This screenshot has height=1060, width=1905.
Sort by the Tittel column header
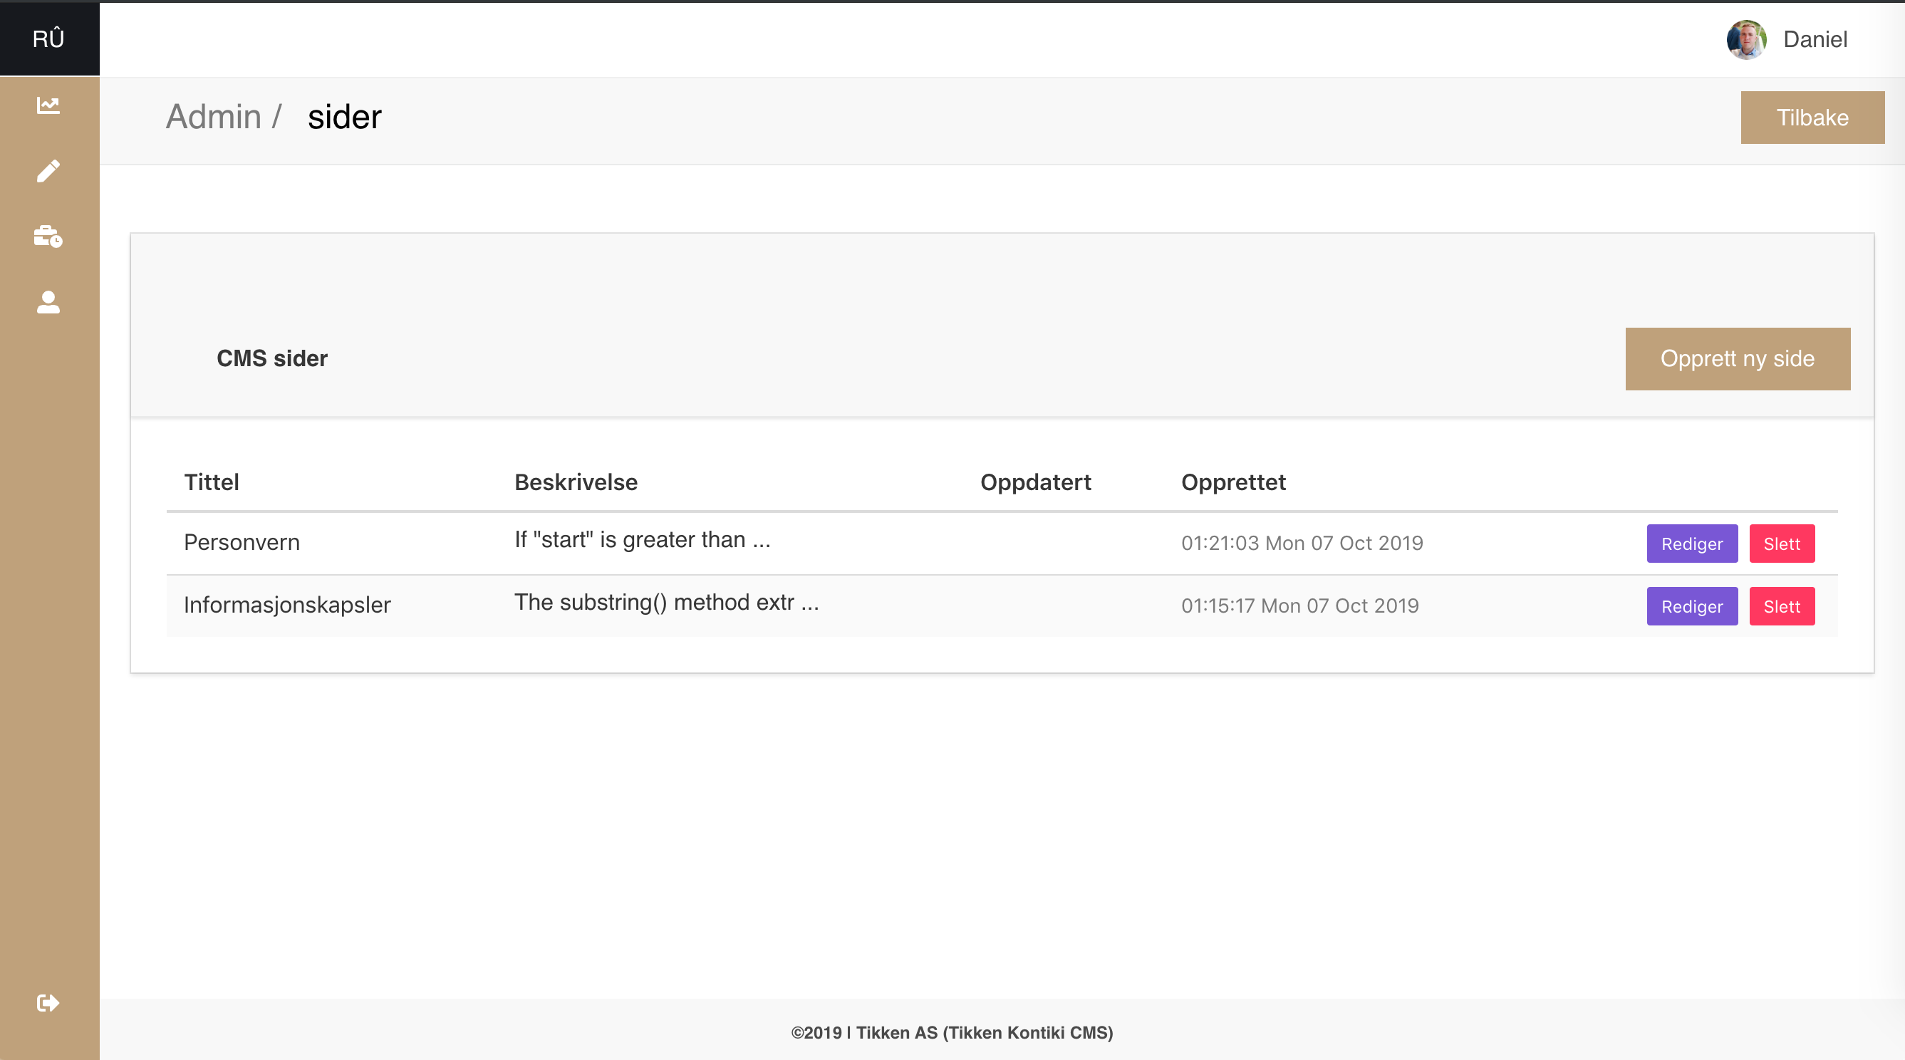[x=212, y=482]
